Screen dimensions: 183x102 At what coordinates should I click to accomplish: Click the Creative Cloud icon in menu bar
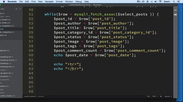(143, 1)
